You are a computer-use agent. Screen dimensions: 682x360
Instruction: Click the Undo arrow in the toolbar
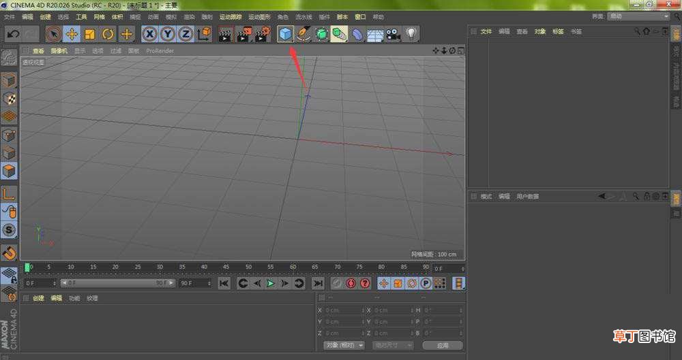(13, 34)
